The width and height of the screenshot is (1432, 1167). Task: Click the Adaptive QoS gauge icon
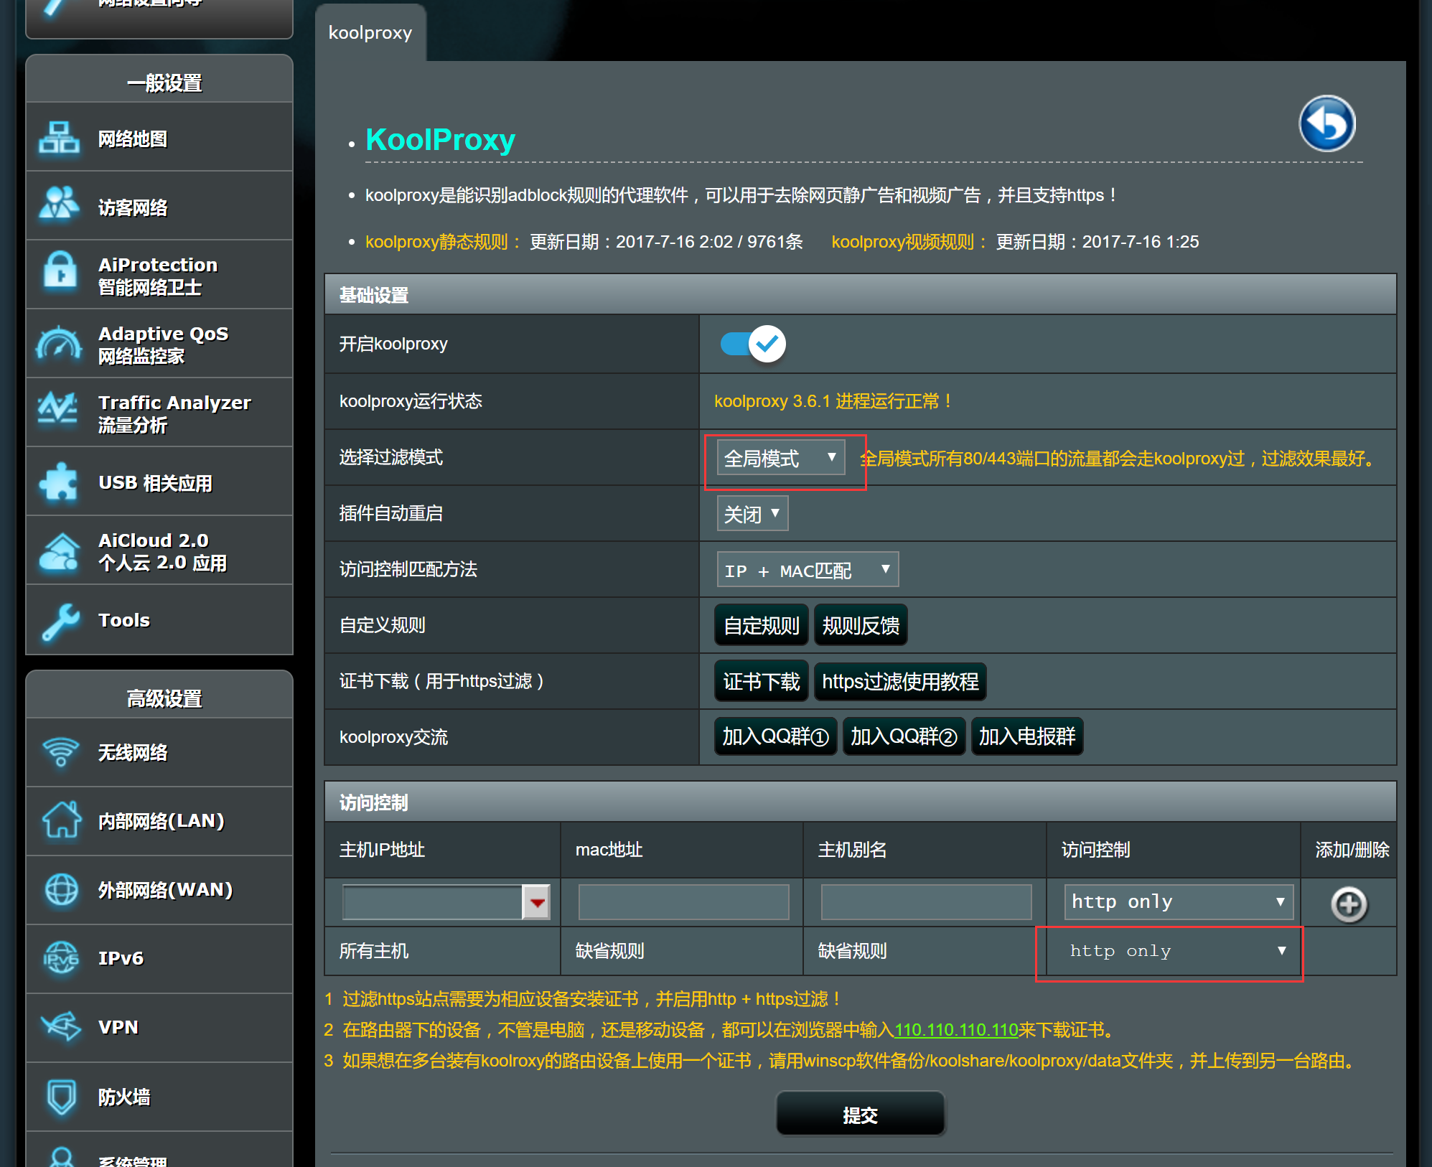(59, 344)
